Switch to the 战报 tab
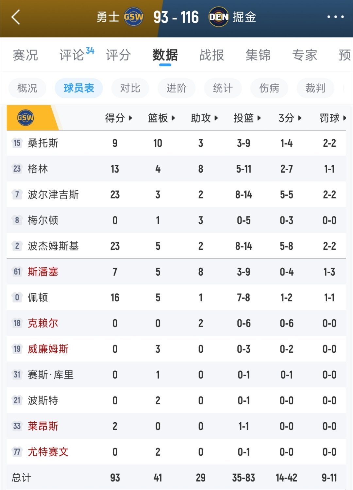Viewport: 353px width, 490px height. click(x=212, y=55)
